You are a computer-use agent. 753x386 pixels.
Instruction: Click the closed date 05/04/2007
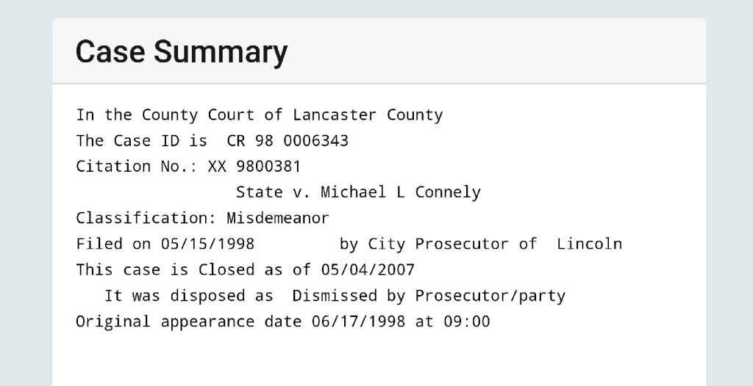[367, 270]
